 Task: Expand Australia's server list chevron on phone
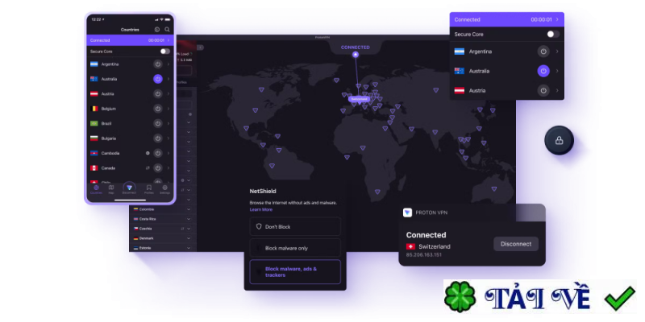click(169, 79)
